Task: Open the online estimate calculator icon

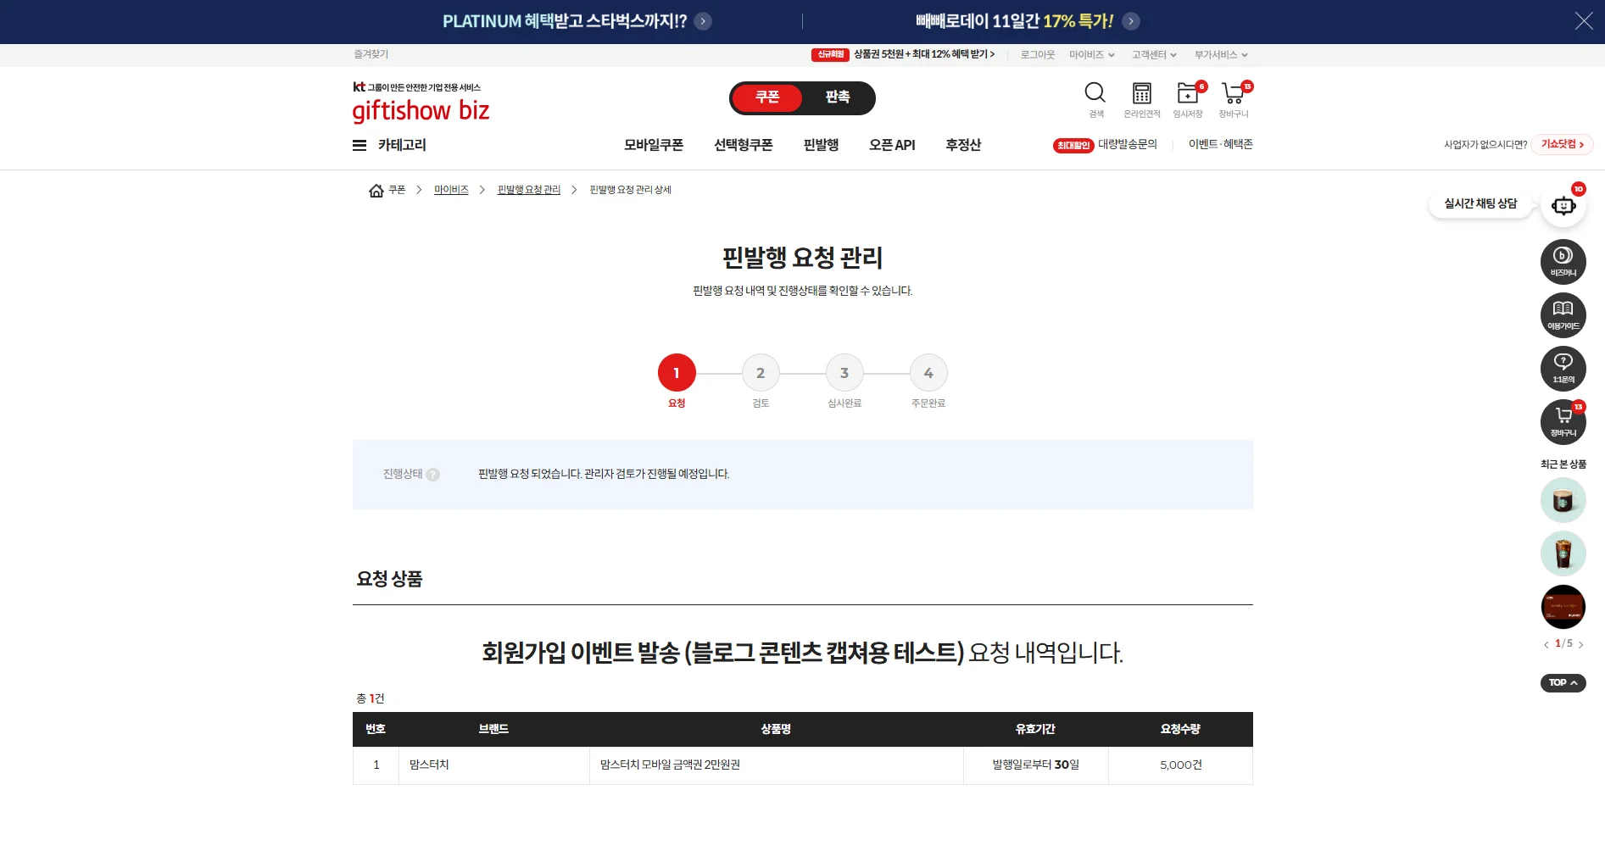Action: (x=1141, y=93)
